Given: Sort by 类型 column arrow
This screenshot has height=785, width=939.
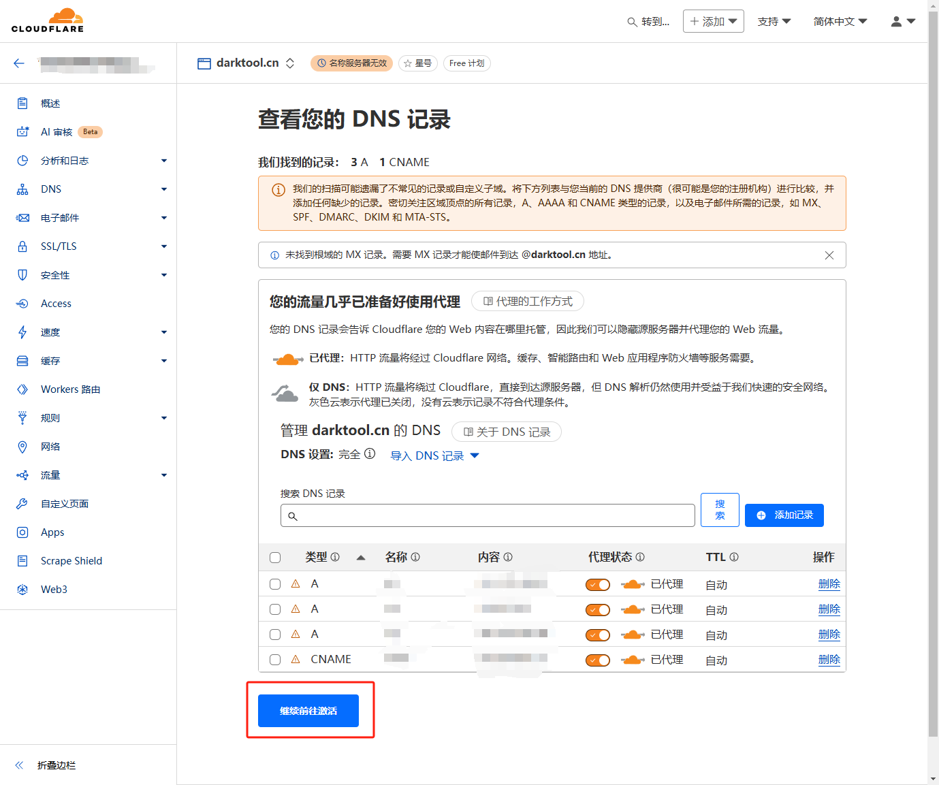Looking at the screenshot, I should point(361,558).
